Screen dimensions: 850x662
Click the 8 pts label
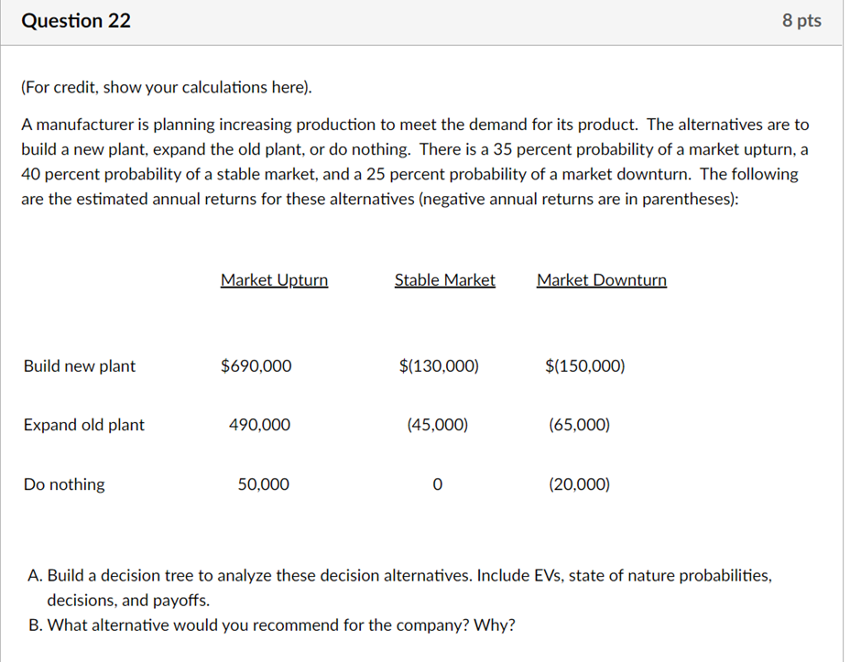[x=801, y=21]
